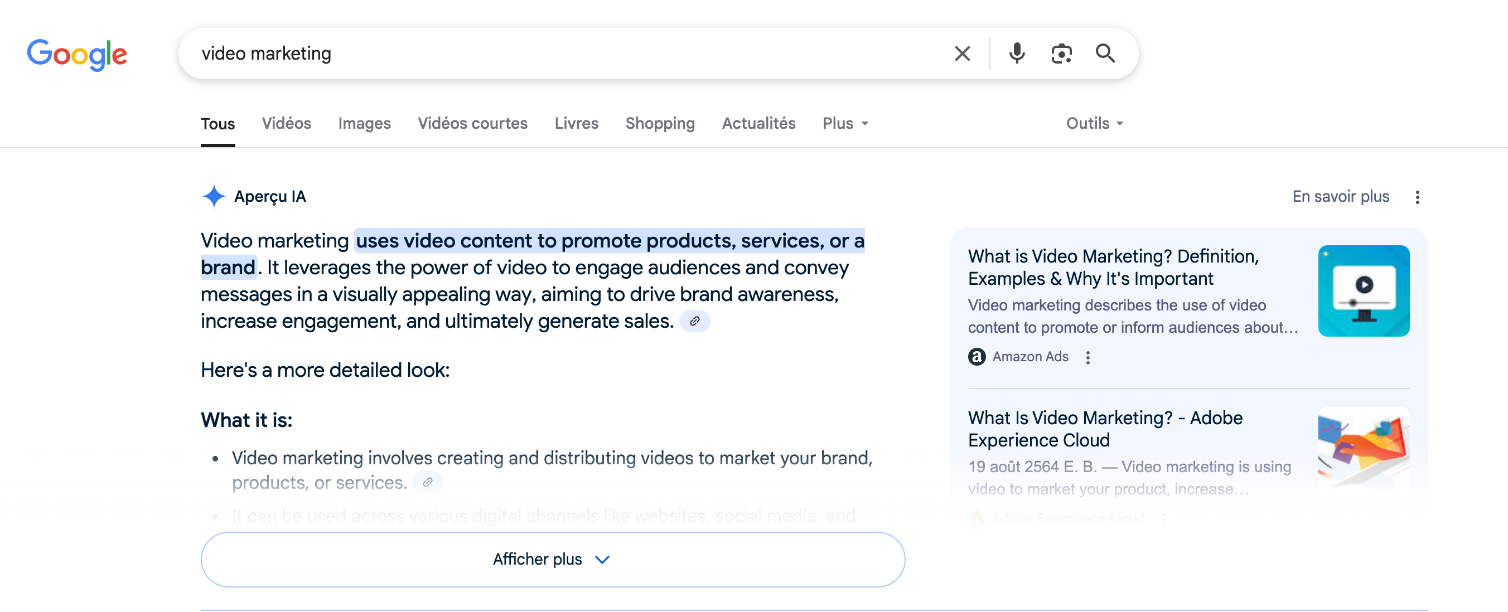Open the Vidéos courtes tab
The width and height of the screenshot is (1508, 612).
click(x=472, y=123)
